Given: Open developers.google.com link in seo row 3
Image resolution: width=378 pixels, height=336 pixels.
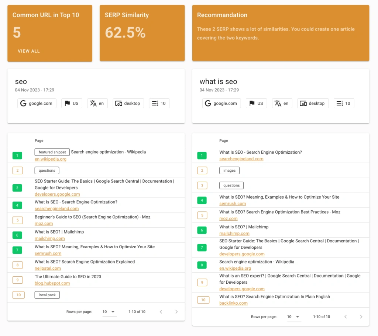Looking at the screenshot, I should coord(57,194).
